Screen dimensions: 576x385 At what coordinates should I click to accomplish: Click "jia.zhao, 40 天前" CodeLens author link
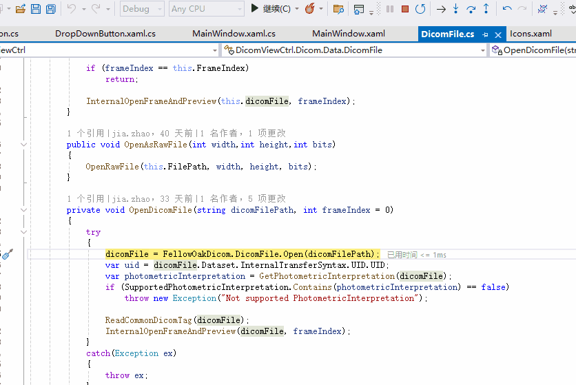point(152,134)
